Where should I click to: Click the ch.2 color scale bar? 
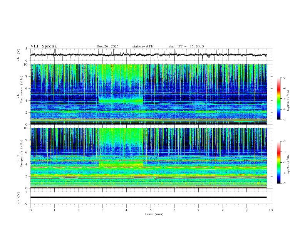[278, 162]
